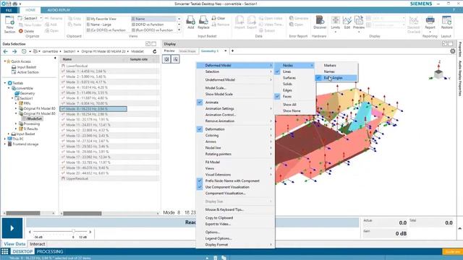Click the second geometry display toolbar button
This screenshot has height=260, width=463.
tap(175, 59)
